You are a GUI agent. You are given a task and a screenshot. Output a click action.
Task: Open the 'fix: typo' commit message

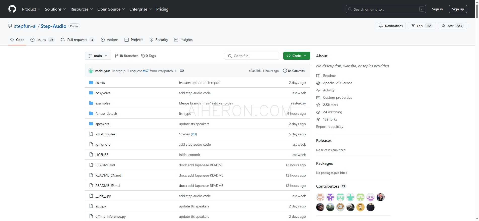pyautogui.click(x=185, y=114)
